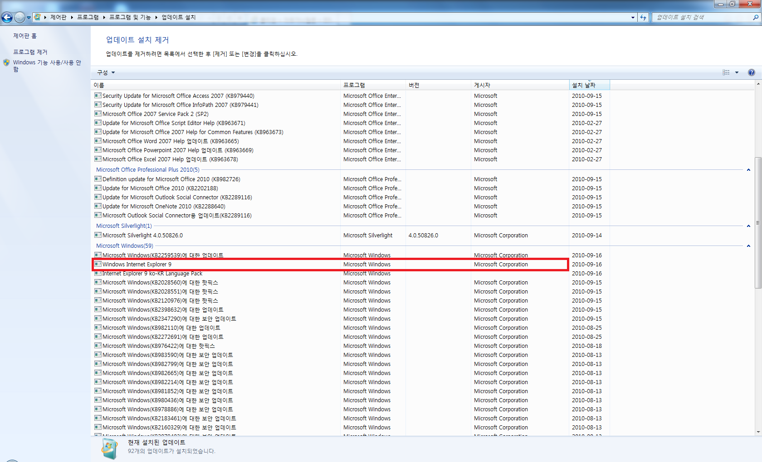Click the Back navigation arrow

[x=7, y=17]
